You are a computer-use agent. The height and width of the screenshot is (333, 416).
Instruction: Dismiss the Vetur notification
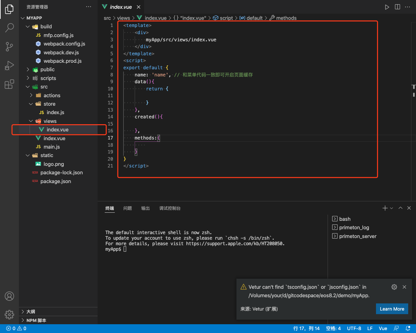coord(404,287)
